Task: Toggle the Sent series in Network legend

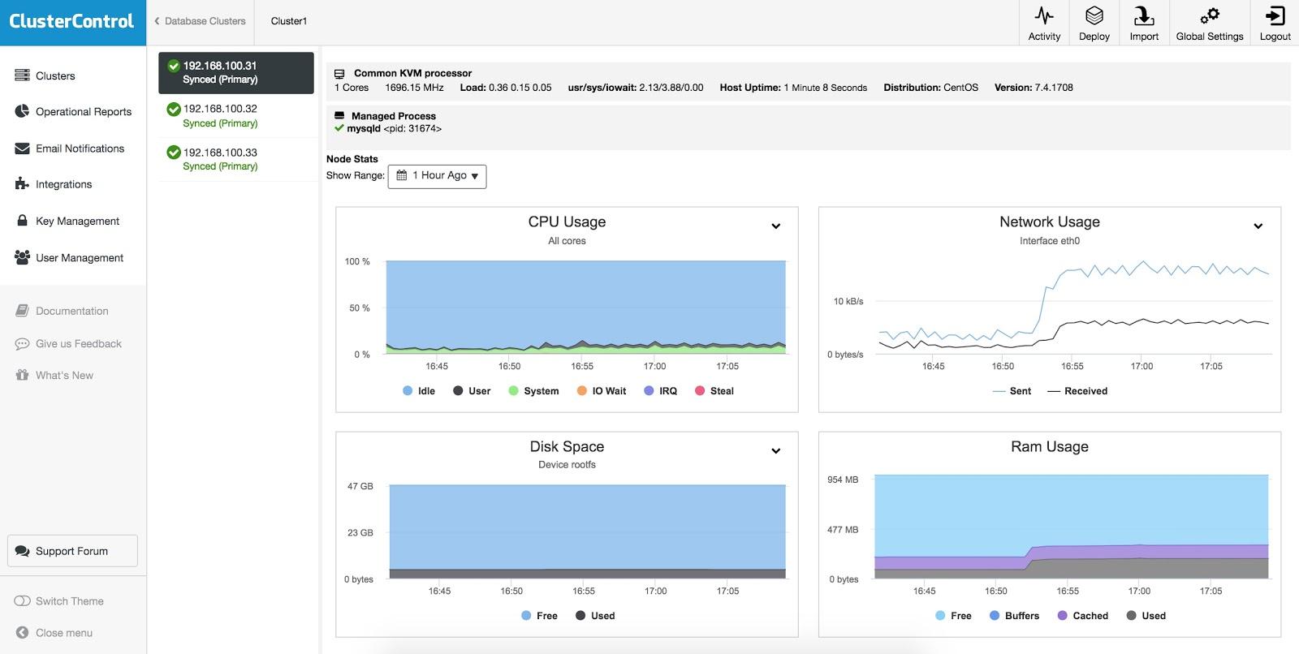Action: pyautogui.click(x=1012, y=391)
